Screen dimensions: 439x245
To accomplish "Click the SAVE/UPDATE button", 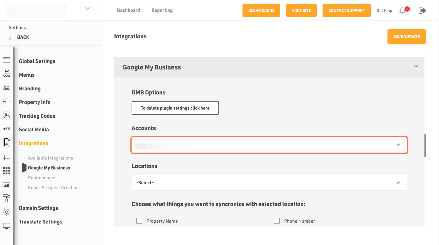I will click(407, 37).
